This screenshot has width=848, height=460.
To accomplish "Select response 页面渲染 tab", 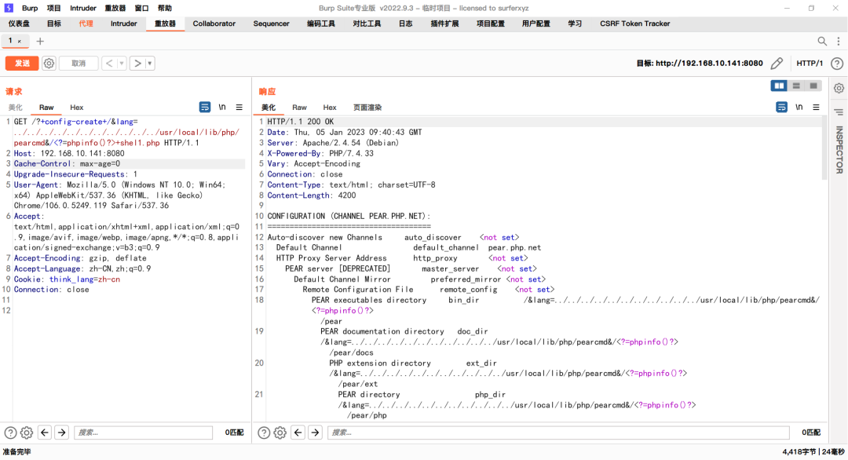I will pyautogui.click(x=367, y=108).
